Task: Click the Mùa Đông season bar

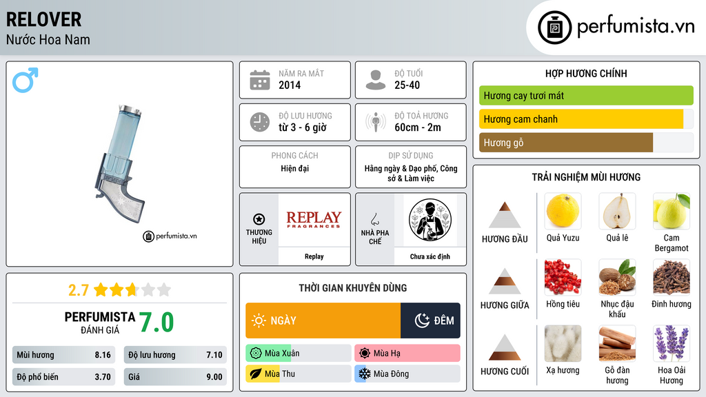Action: 407,374
